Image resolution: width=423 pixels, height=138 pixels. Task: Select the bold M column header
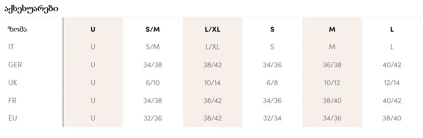(x=332, y=29)
